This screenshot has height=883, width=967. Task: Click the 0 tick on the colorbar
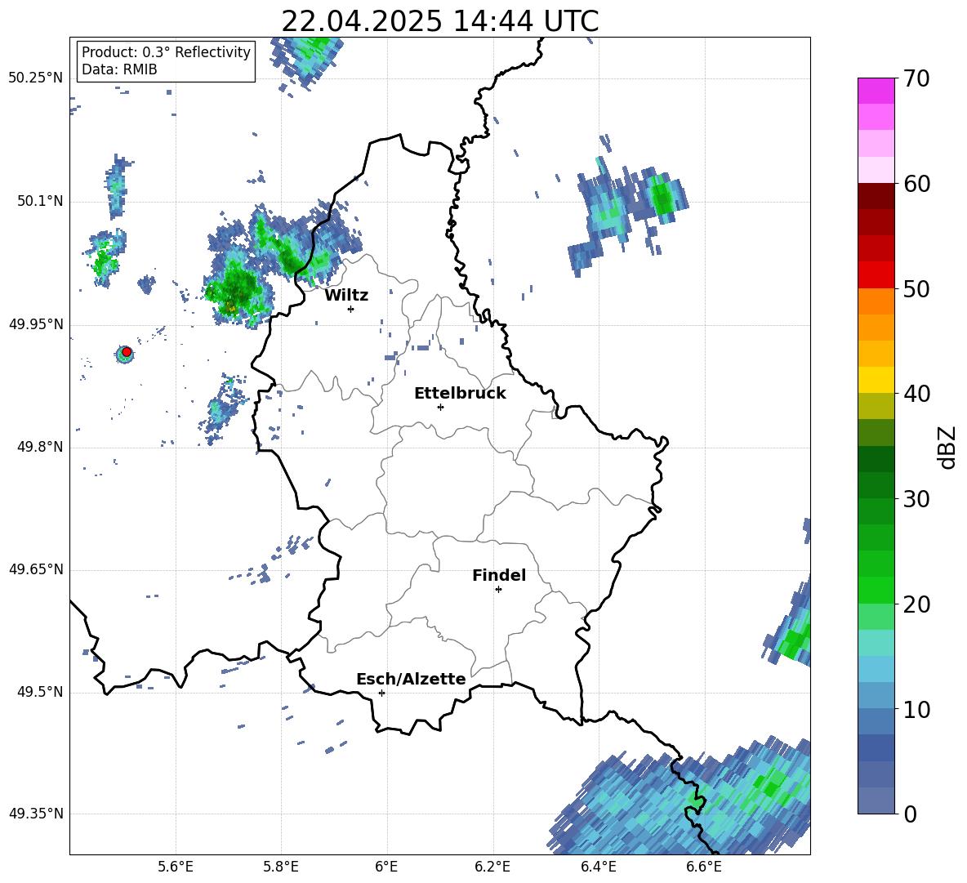pyautogui.click(x=910, y=814)
